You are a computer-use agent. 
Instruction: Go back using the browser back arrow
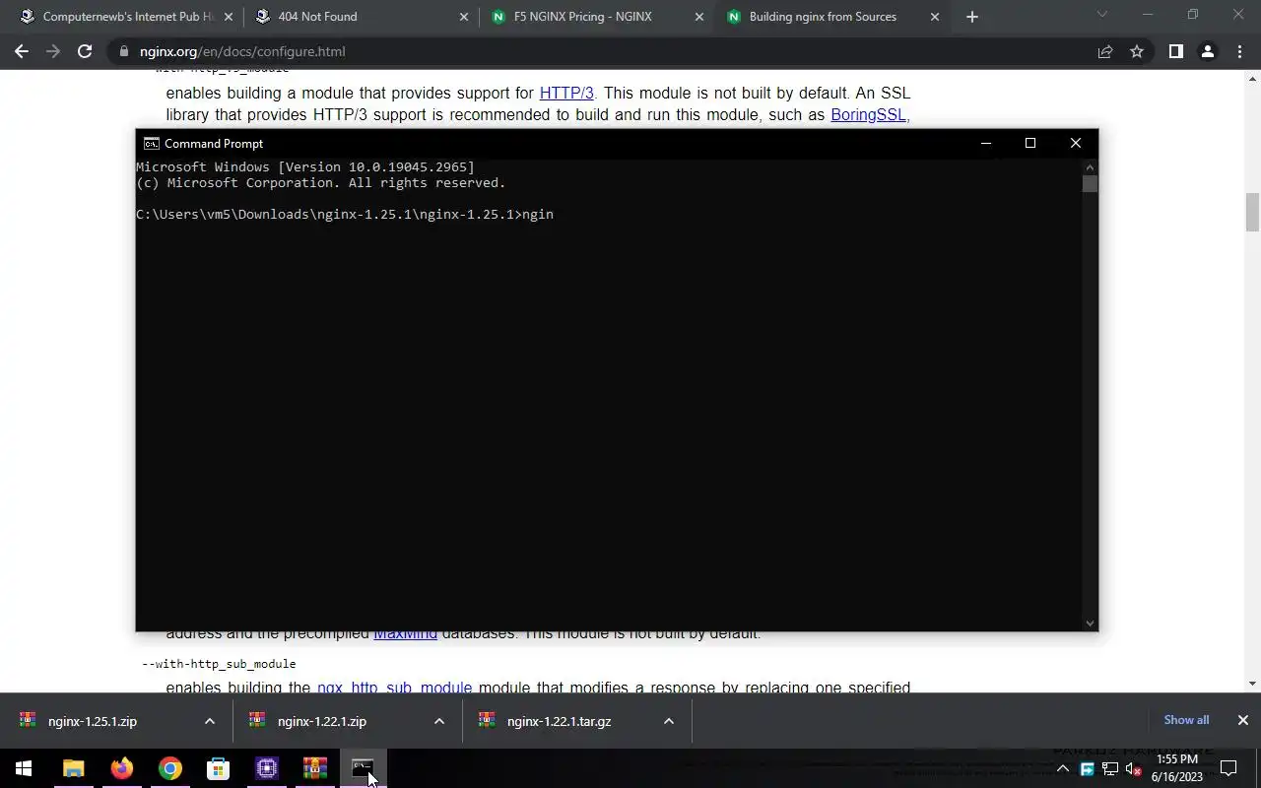pos(22,51)
